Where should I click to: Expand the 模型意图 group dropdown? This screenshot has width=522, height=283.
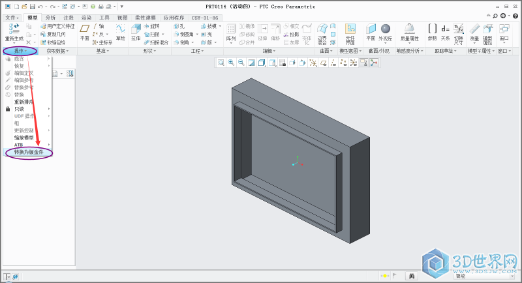(350, 51)
